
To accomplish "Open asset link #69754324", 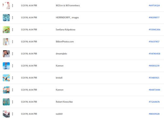I will coord(154,6).
